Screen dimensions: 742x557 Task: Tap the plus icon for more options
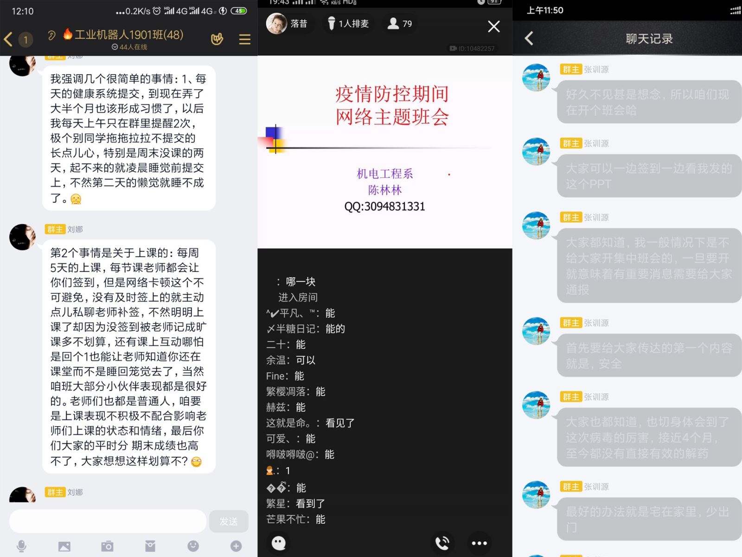[236, 546]
